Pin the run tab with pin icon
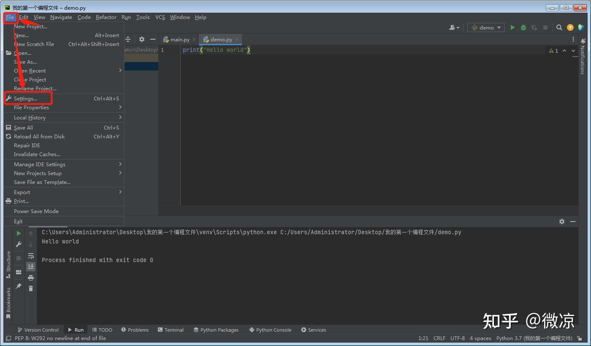The image size is (591, 346). (x=19, y=286)
